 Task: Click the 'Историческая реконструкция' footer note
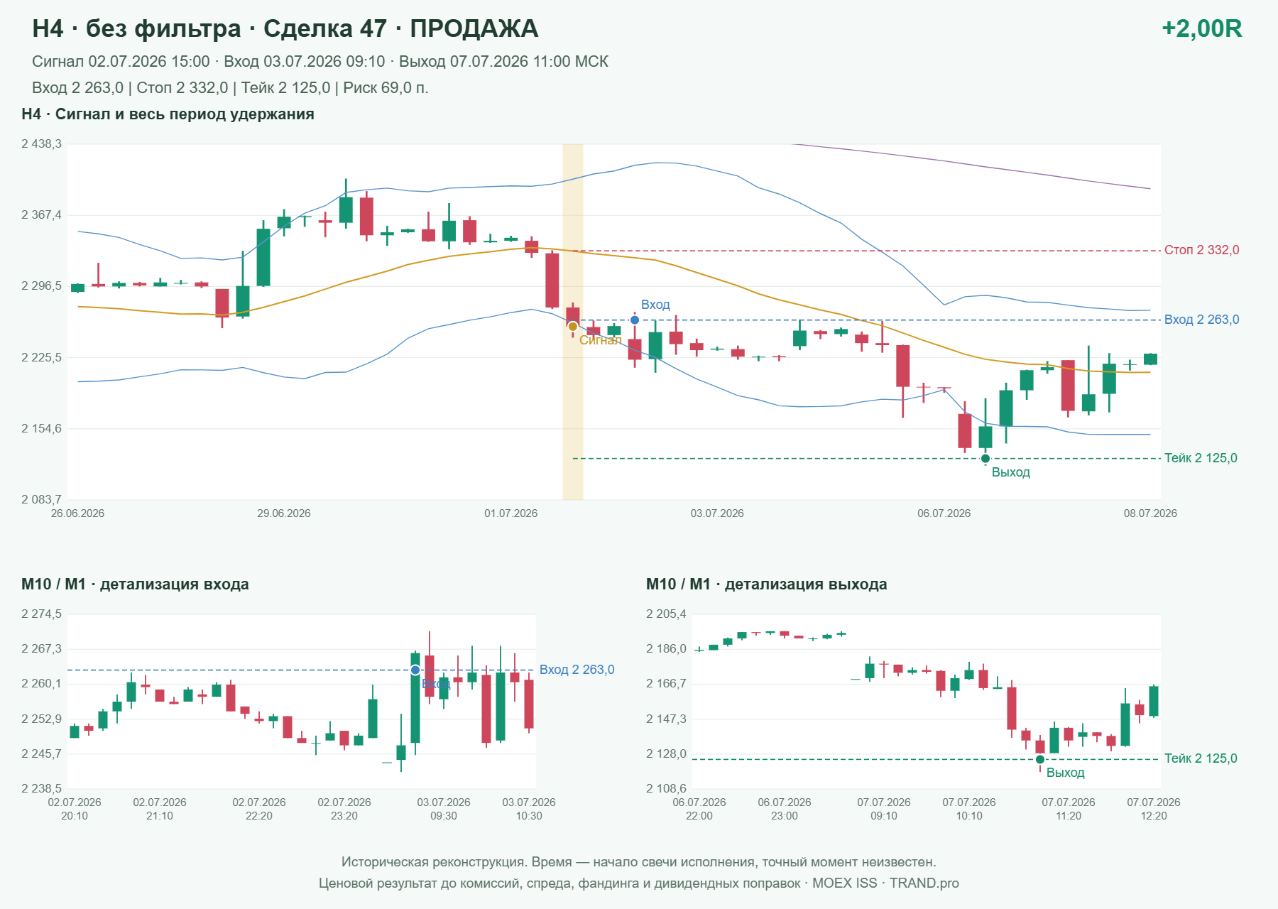click(639, 862)
